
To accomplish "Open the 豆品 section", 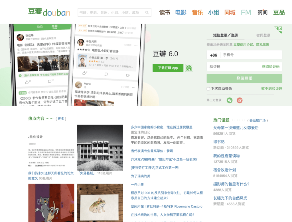I will point(279,13).
